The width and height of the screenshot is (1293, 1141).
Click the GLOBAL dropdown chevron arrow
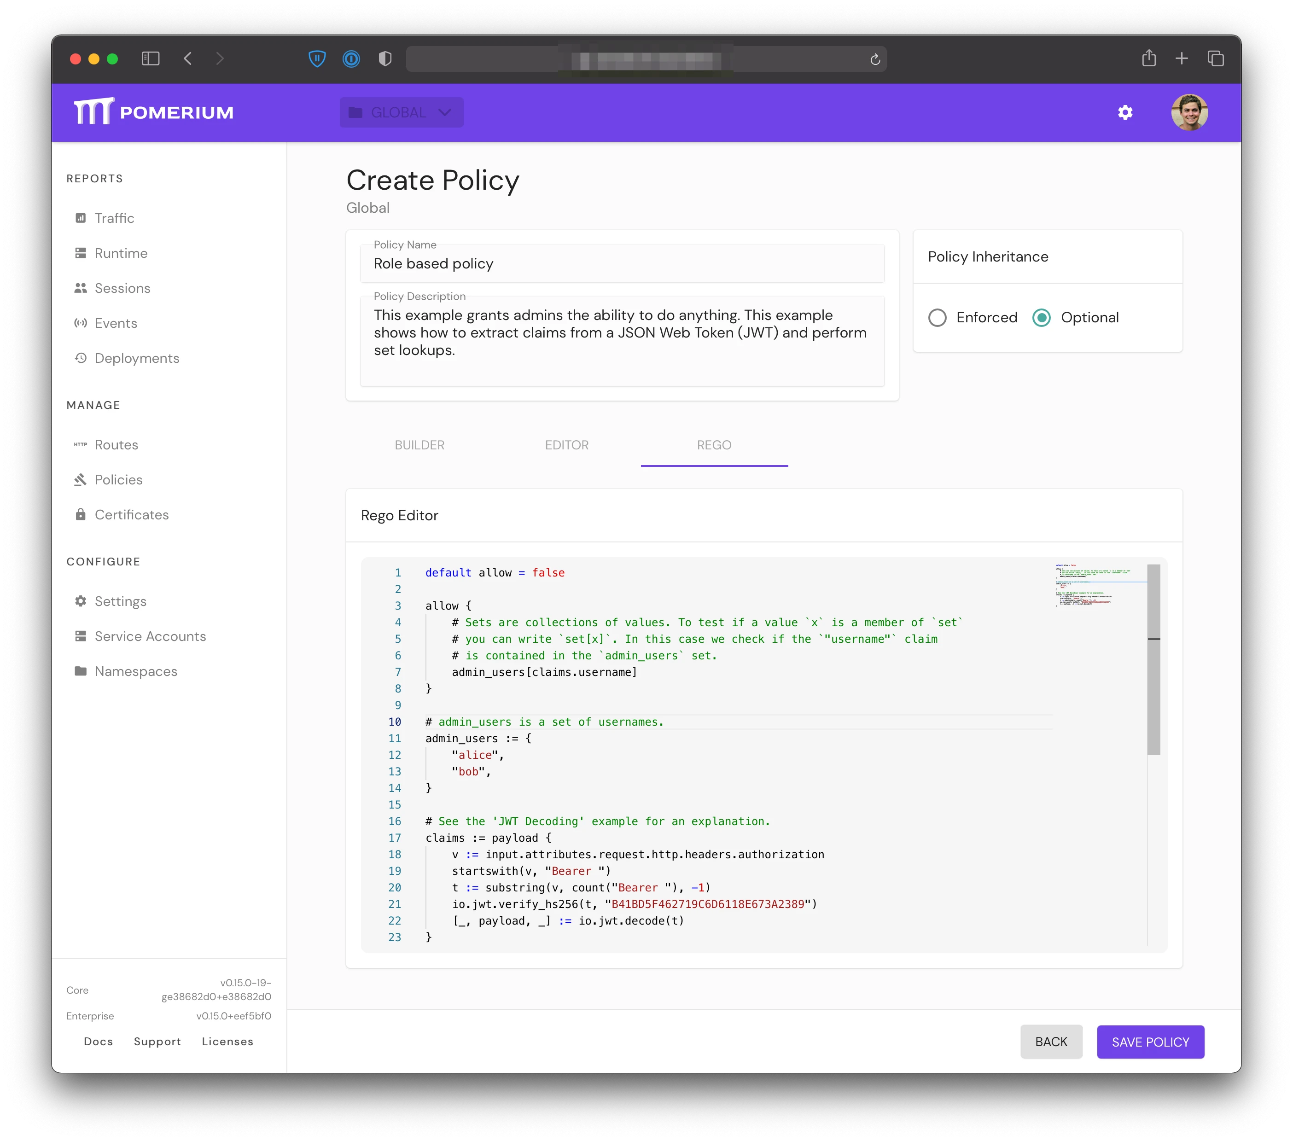(445, 113)
